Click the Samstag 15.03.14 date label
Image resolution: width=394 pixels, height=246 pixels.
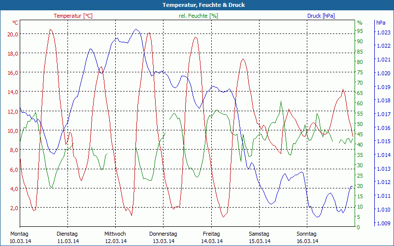[259, 237]
